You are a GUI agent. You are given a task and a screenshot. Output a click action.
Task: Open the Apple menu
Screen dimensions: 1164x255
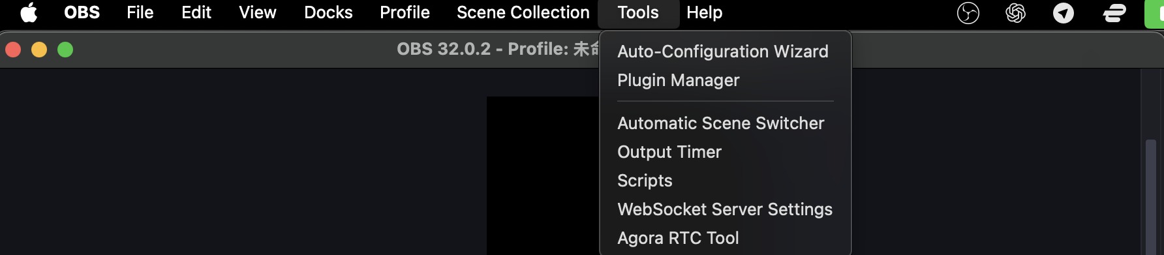pyautogui.click(x=29, y=12)
